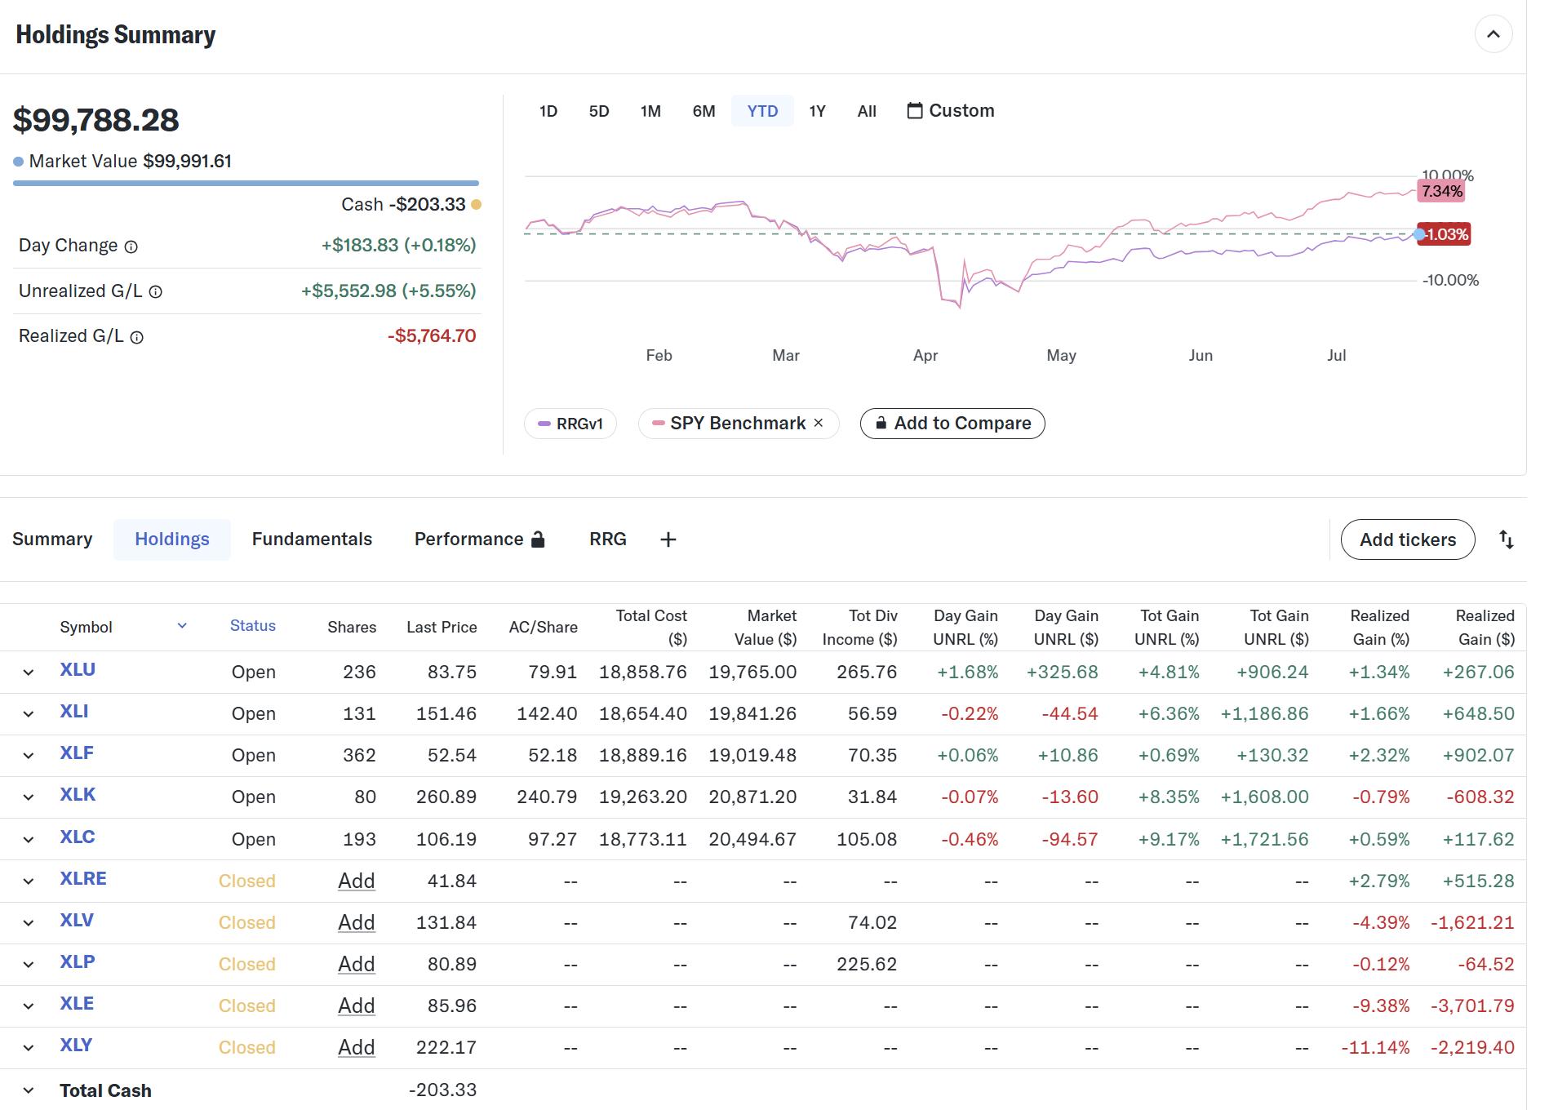Sort table by Status column header

tap(252, 626)
